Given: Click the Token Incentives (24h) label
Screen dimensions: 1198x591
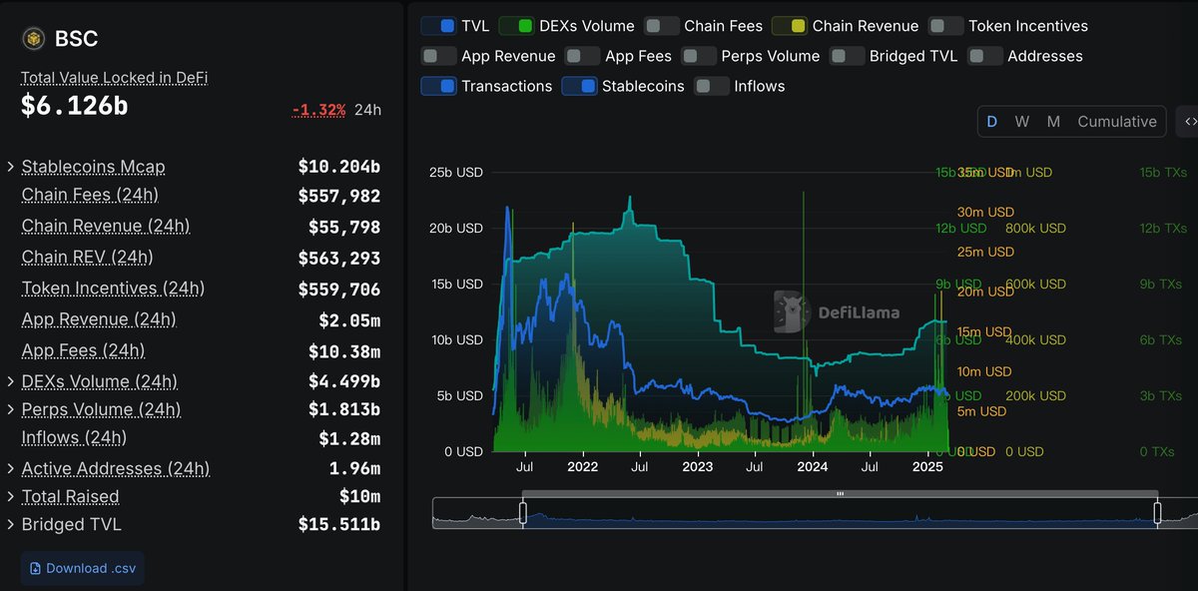Looking at the screenshot, I should (x=113, y=288).
